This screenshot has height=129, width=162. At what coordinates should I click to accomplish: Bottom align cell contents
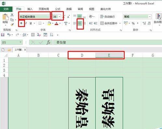tap(84, 17)
